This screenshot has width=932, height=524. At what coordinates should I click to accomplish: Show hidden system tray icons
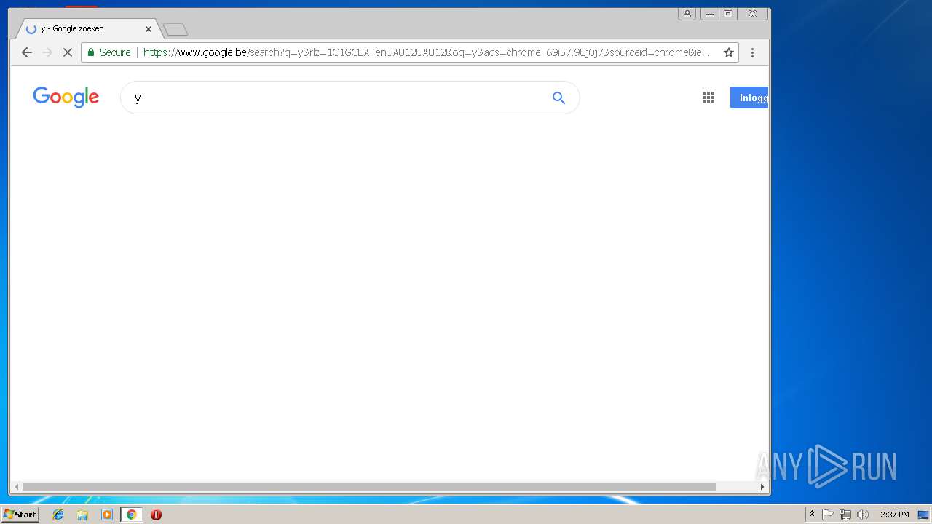pyautogui.click(x=812, y=515)
